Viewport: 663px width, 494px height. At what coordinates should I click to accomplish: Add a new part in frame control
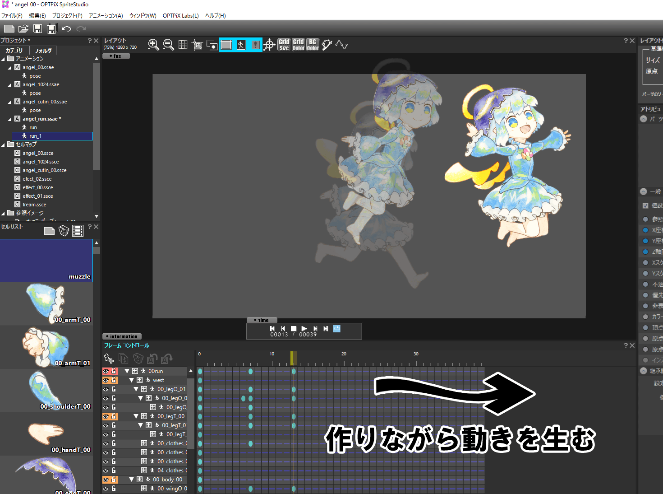[109, 359]
